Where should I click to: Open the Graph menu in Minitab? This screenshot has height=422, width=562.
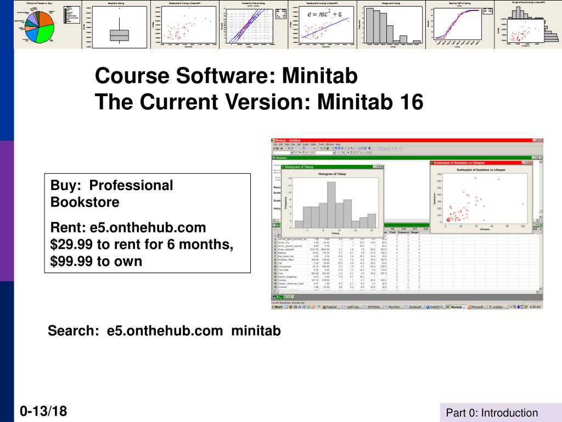pyautogui.click(x=306, y=145)
